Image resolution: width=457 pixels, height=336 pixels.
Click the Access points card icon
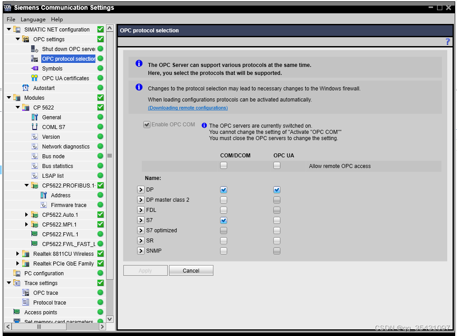pos(17,312)
